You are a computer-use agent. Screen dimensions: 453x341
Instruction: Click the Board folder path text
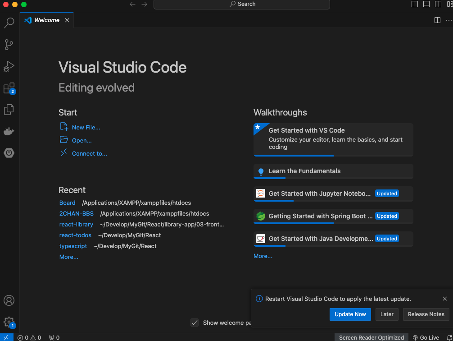click(136, 203)
